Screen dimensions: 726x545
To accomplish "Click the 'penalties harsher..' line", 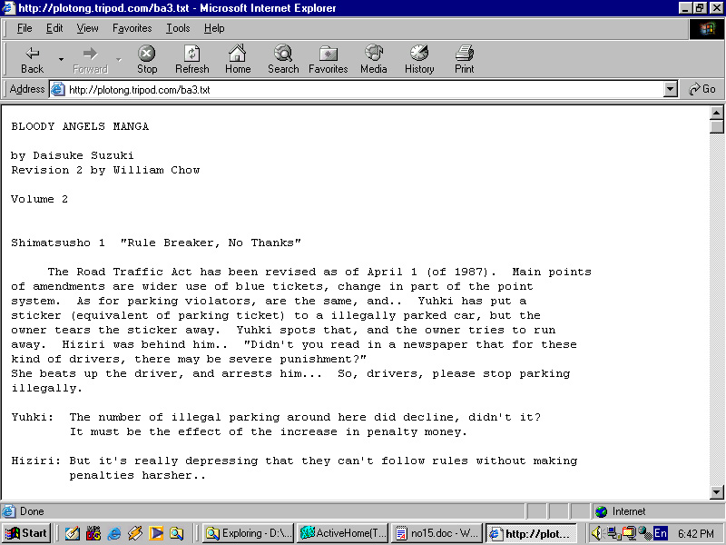I will tap(138, 475).
